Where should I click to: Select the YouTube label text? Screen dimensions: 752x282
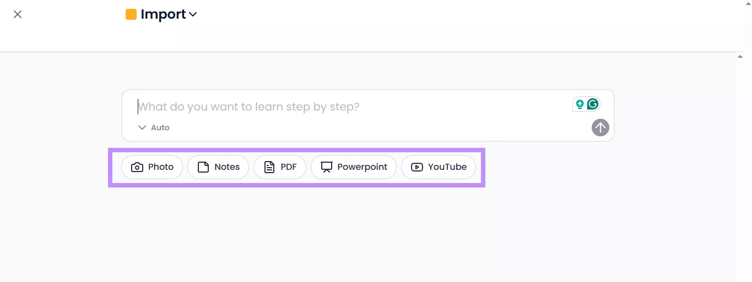tap(447, 167)
